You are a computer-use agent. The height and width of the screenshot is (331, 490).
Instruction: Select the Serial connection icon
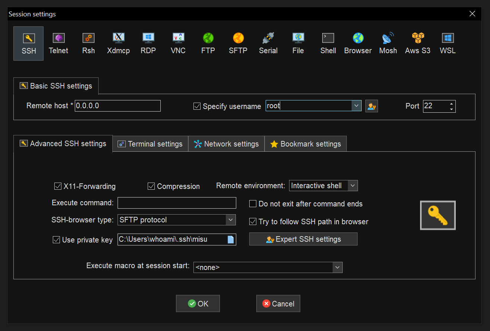268,43
